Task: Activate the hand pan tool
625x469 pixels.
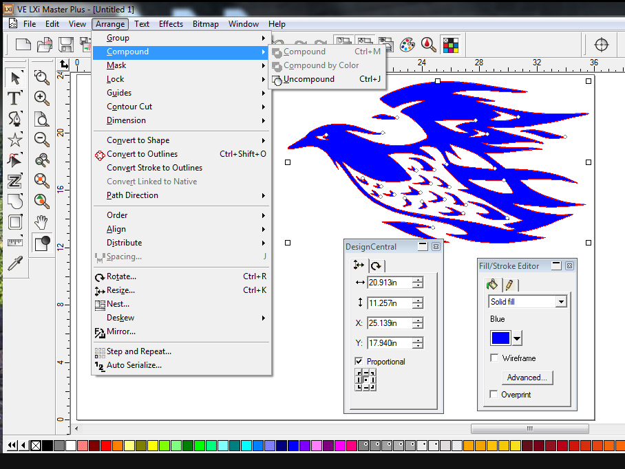Action: 42,222
